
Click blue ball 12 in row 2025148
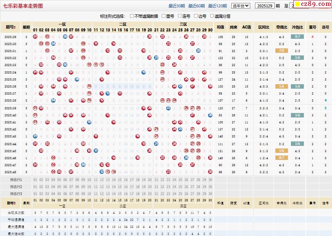(102, 172)
